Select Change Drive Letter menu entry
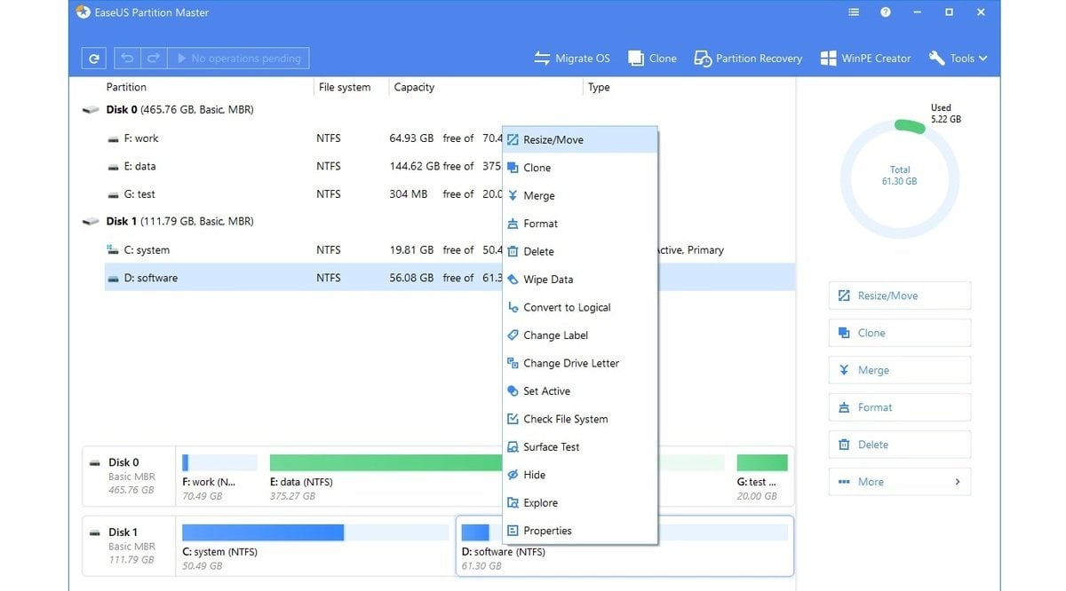 (x=580, y=364)
